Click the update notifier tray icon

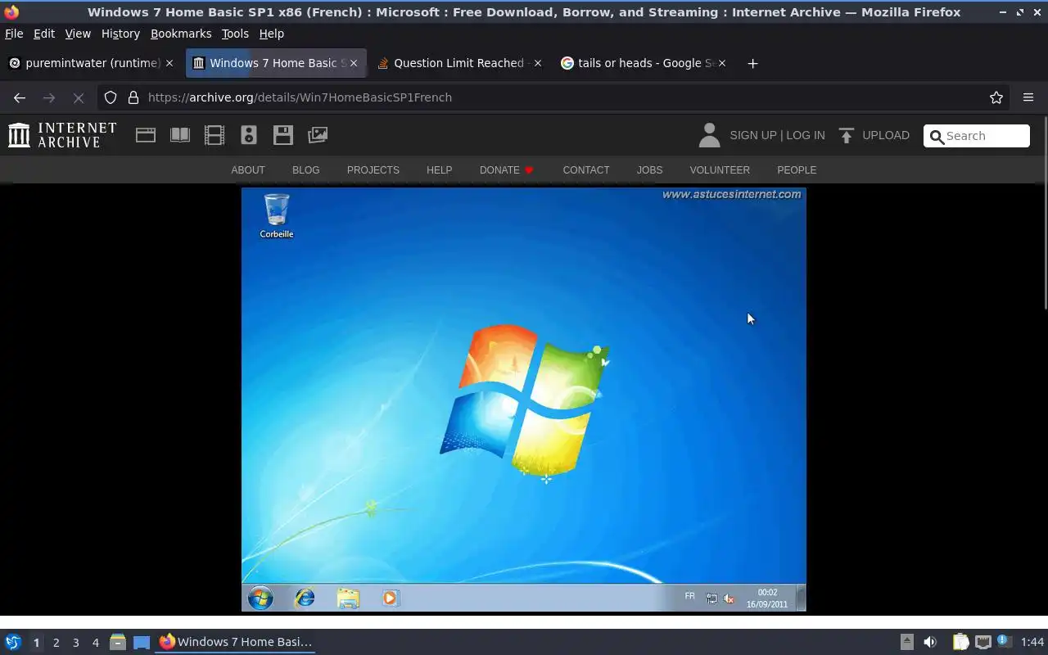pos(1004,642)
